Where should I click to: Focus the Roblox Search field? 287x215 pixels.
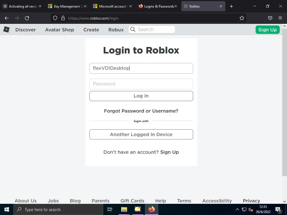[x=152, y=29]
